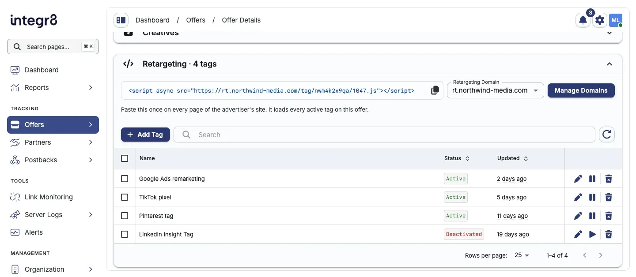Image resolution: width=636 pixels, height=277 pixels.
Task: Click the Name column header
Action: (x=147, y=158)
